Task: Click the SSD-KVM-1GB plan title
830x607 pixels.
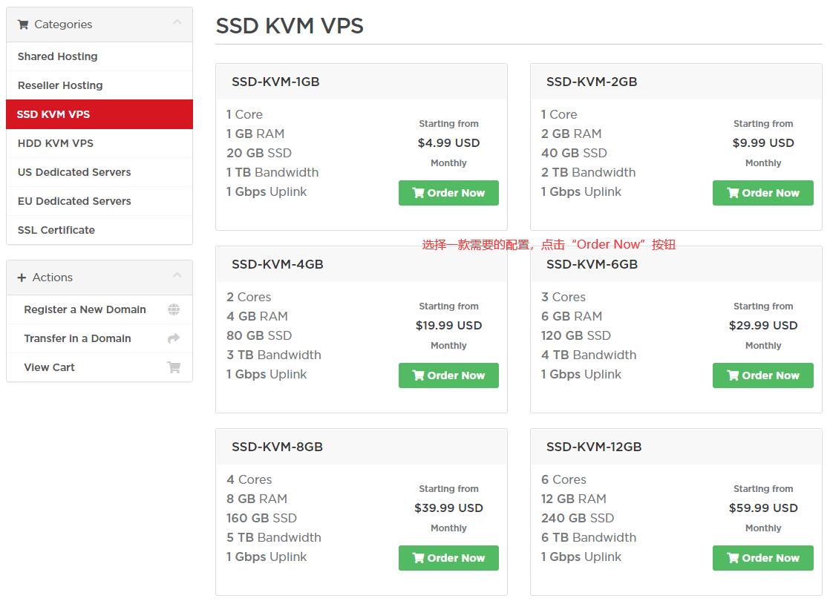Action: point(275,82)
